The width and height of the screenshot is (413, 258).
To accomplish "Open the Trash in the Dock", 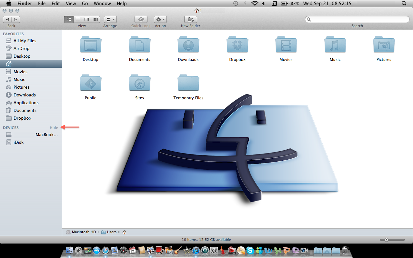I will tap(345, 250).
